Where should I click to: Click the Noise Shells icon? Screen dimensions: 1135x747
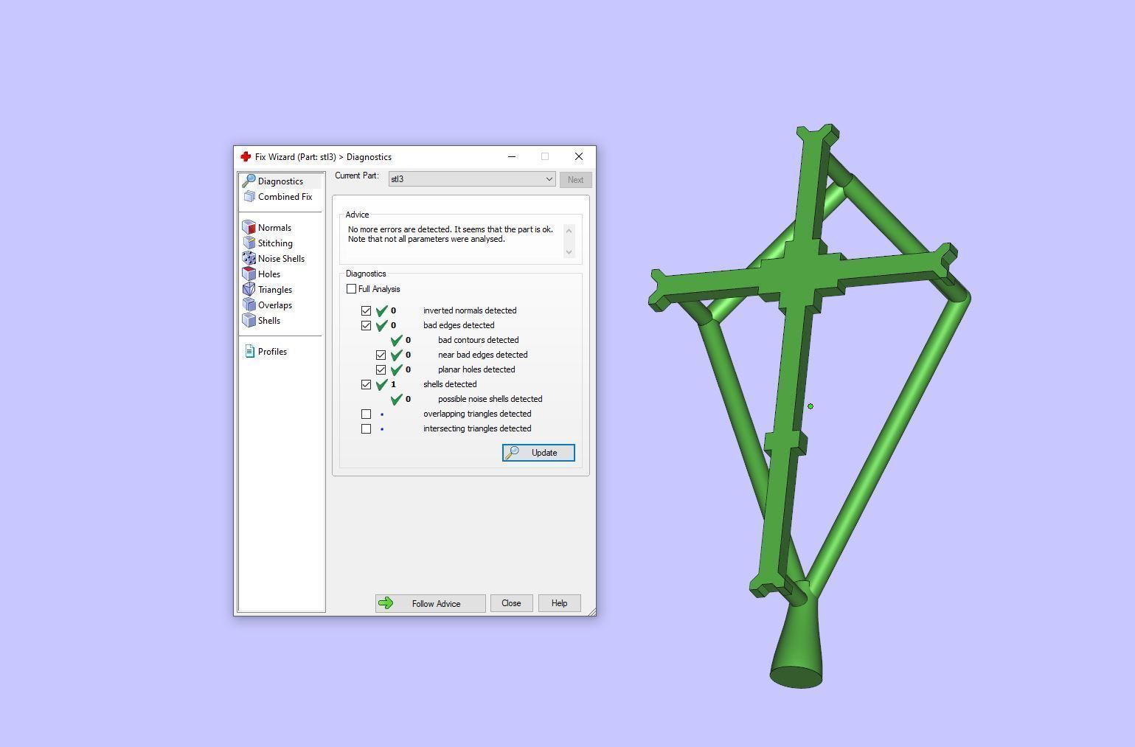pyautogui.click(x=249, y=258)
